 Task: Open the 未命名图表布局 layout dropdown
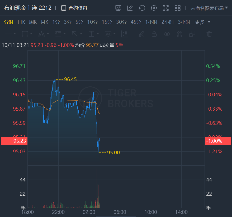pyautogui.click(x=209, y=8)
